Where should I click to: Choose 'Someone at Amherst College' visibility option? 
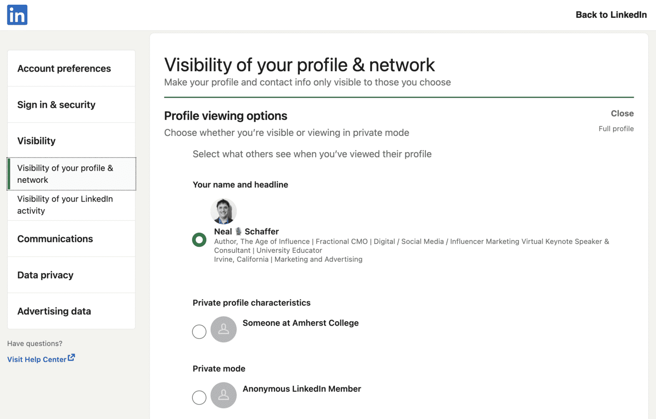[x=199, y=331]
